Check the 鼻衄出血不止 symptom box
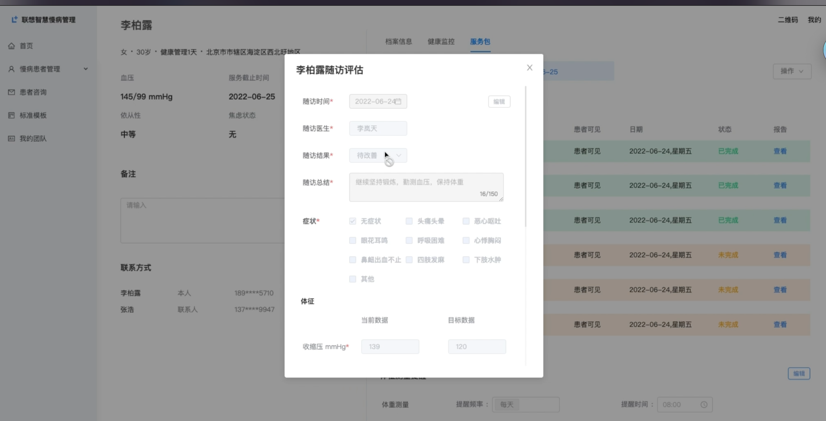This screenshot has height=421, width=826. tap(353, 260)
